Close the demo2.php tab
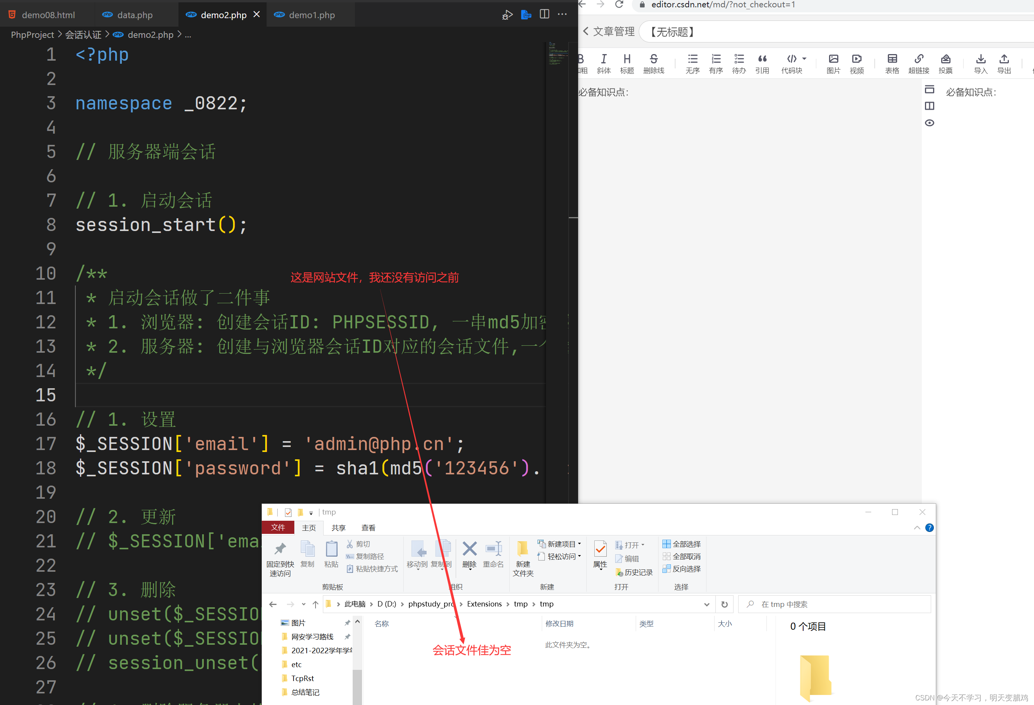 256,14
